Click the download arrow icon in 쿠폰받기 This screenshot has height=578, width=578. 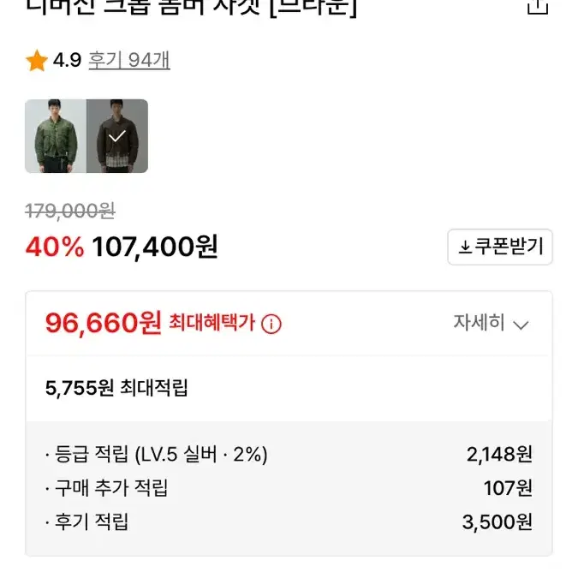[465, 247]
